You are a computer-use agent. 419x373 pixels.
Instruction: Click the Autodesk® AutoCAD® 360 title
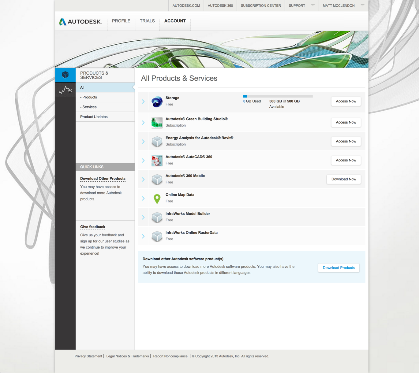[189, 157]
